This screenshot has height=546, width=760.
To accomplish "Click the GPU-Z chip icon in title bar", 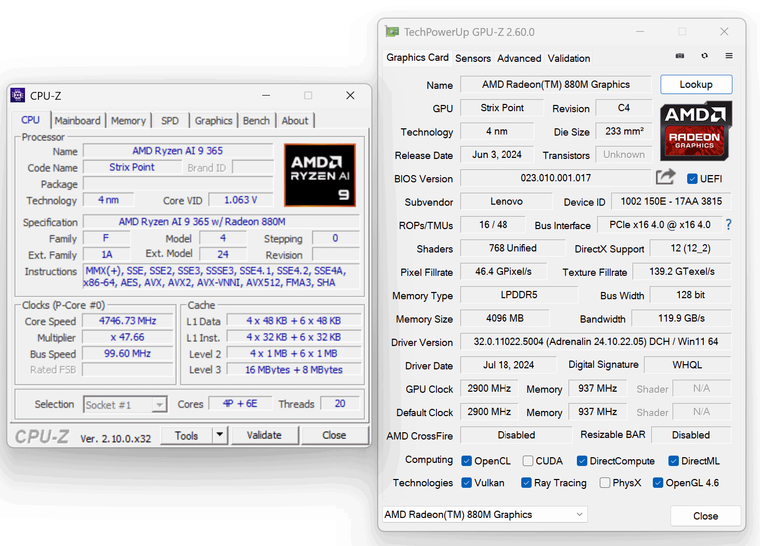I will (392, 32).
